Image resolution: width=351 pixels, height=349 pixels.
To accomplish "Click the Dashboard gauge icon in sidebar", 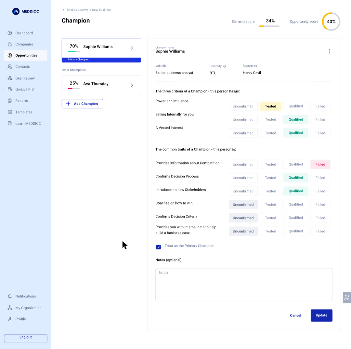I will (x=10, y=33).
